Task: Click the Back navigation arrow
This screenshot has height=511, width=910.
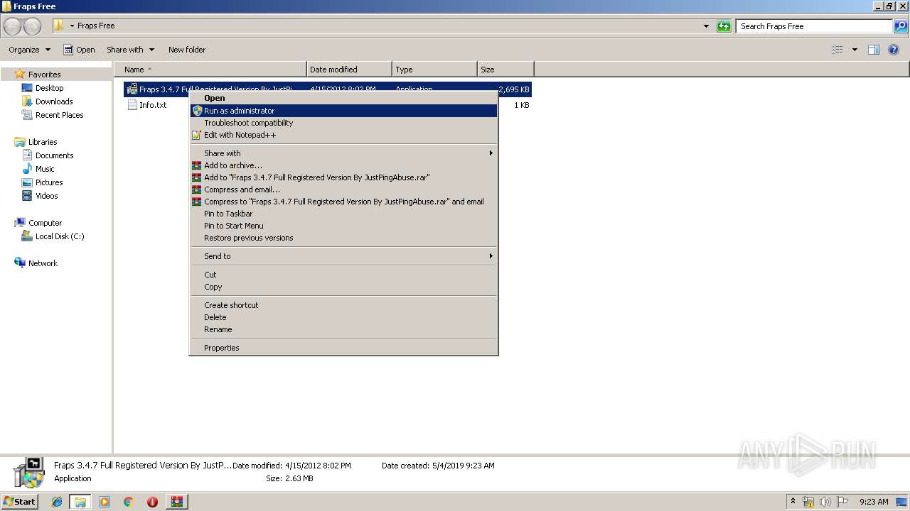Action: pos(13,26)
